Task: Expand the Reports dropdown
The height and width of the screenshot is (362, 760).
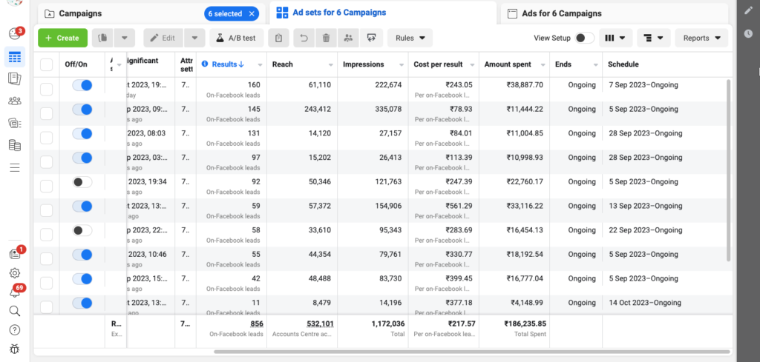Action: point(701,38)
